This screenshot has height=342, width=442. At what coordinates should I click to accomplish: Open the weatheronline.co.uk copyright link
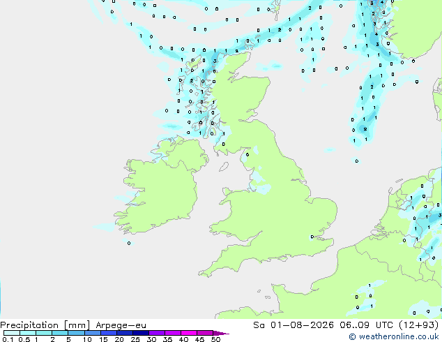[394, 336]
